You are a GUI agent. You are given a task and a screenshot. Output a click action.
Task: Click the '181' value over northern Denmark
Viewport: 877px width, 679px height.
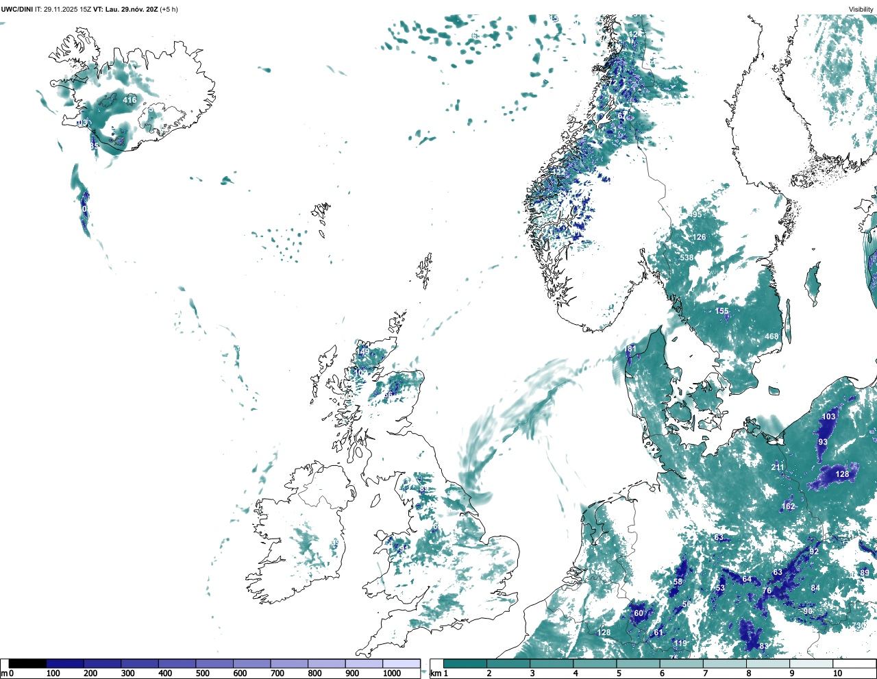(630, 349)
